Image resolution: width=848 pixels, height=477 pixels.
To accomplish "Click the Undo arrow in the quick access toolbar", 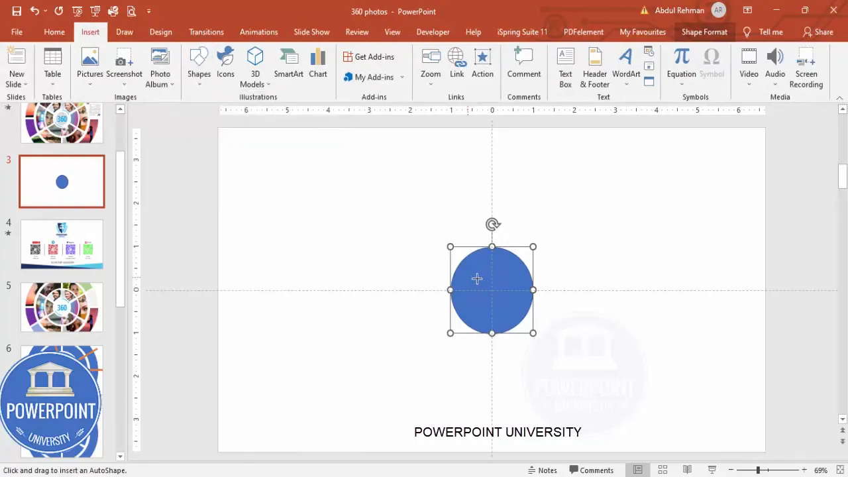I will [x=34, y=11].
